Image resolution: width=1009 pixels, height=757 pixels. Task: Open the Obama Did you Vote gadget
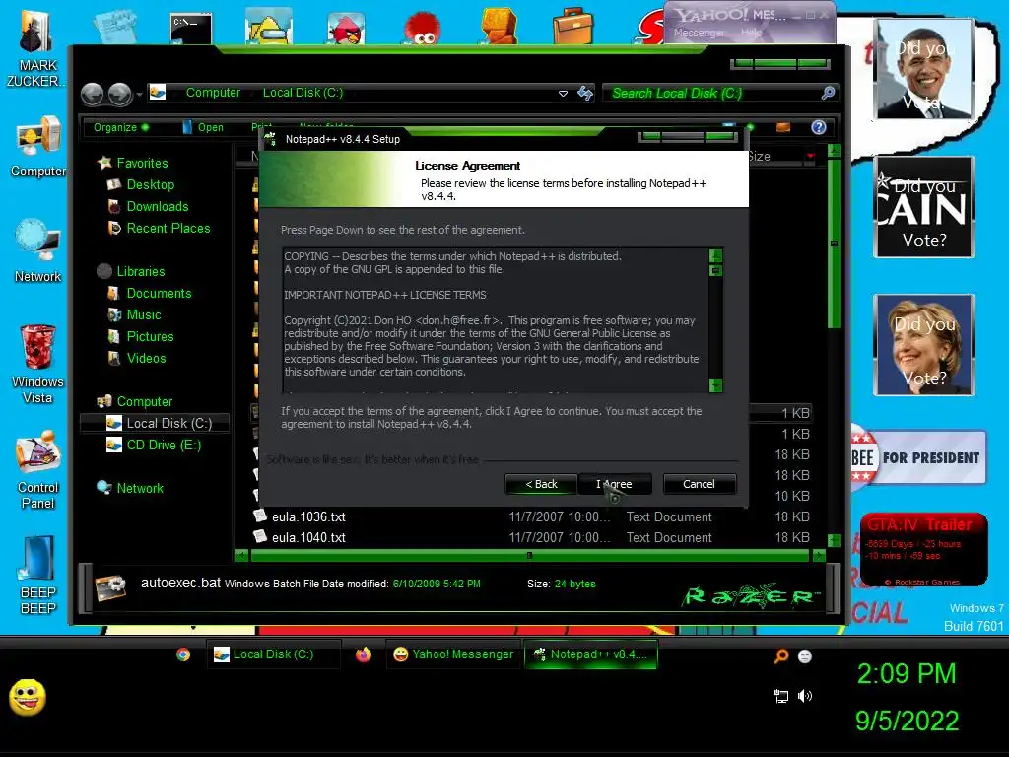[924, 70]
